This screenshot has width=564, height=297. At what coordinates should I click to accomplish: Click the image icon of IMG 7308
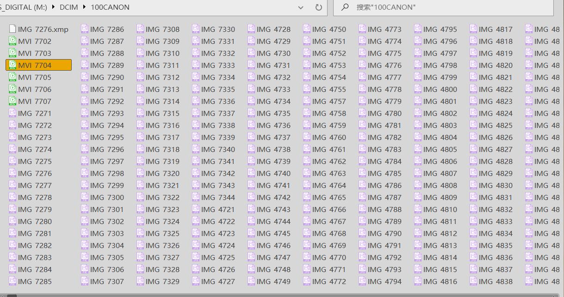pos(140,29)
